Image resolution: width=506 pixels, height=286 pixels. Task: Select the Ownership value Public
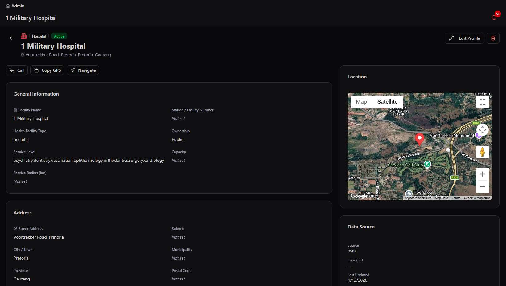click(178, 139)
